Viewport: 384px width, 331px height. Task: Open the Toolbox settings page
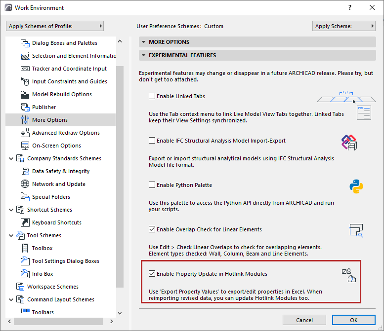point(60,248)
